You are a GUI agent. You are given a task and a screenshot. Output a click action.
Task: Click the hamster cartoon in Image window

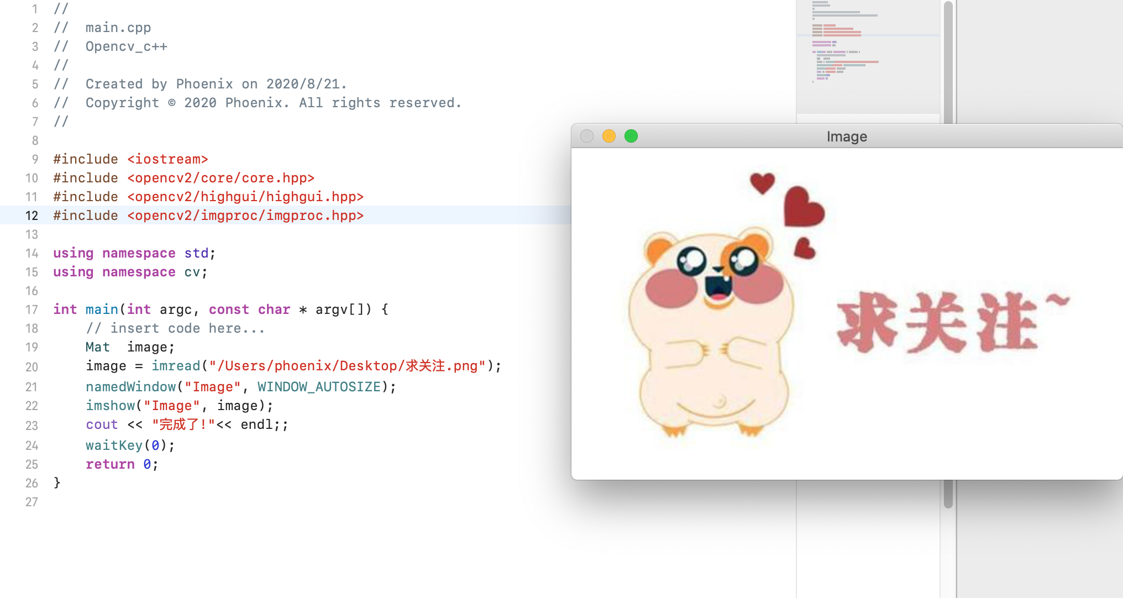(x=713, y=332)
